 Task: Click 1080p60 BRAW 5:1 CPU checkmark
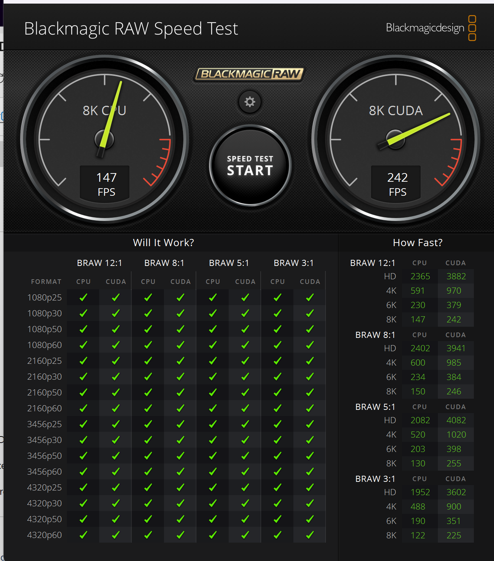213,345
